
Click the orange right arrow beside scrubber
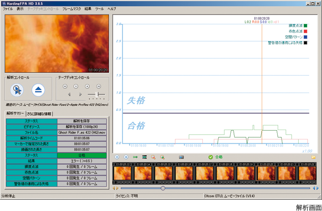click(x=117, y=188)
